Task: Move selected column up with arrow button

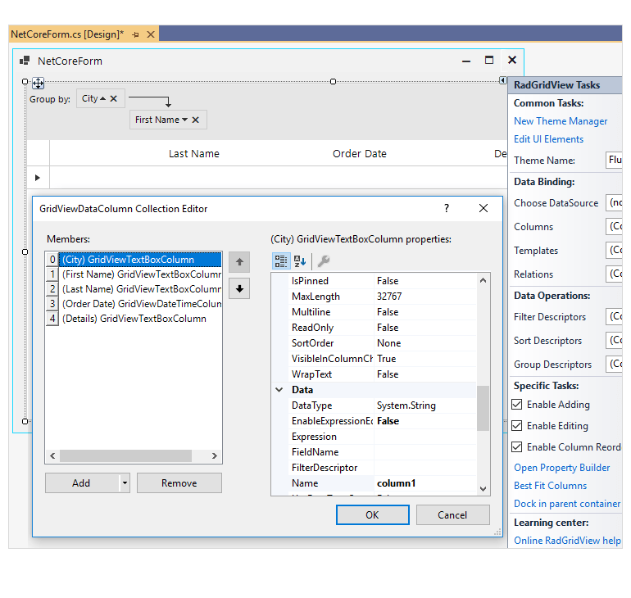Action: click(x=239, y=262)
